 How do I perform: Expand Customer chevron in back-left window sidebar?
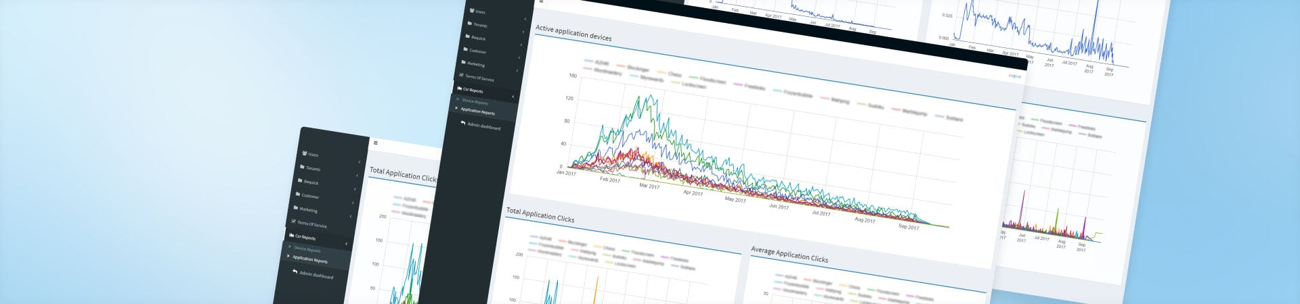(x=353, y=203)
